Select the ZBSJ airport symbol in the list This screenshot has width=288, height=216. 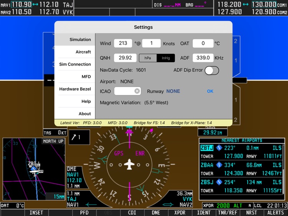pyautogui.click(x=219, y=182)
